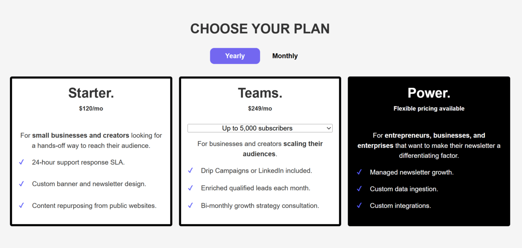Click checkmark beside 24-hour support response SLA
The height and width of the screenshot is (248, 522).
tap(21, 162)
